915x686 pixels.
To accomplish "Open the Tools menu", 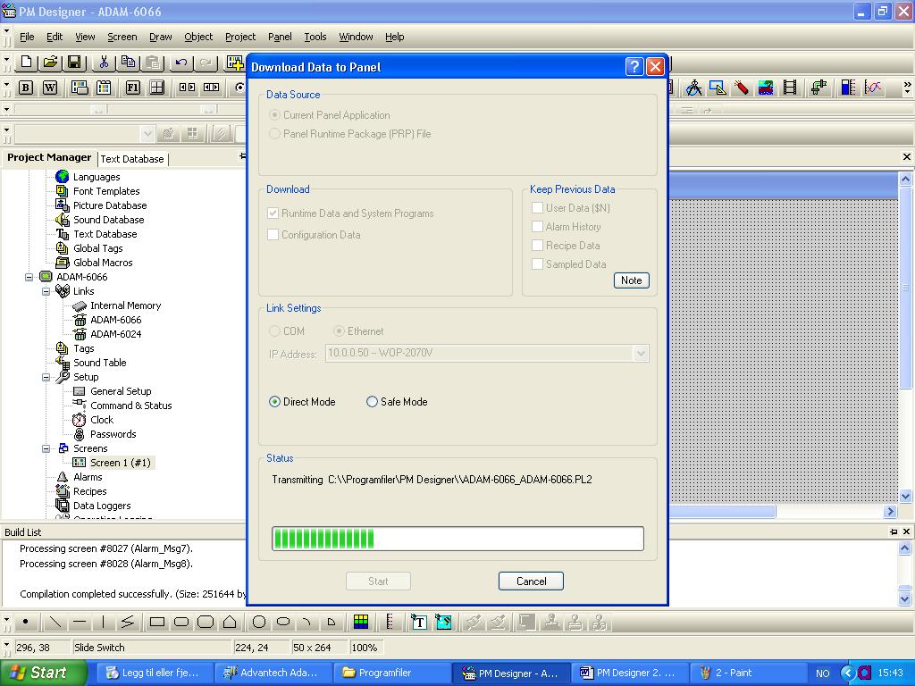I will pyautogui.click(x=315, y=37).
